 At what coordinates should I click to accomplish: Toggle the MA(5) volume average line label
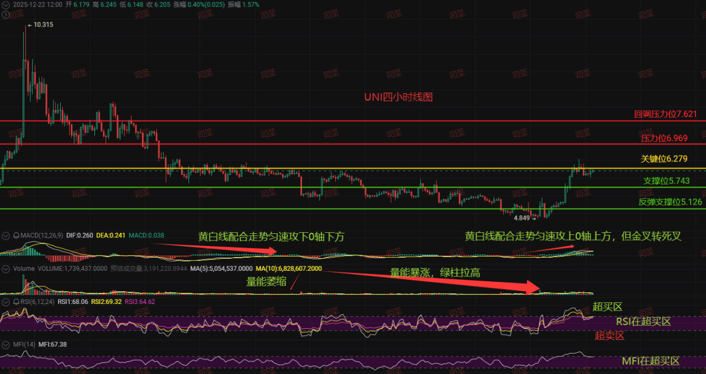point(222,269)
